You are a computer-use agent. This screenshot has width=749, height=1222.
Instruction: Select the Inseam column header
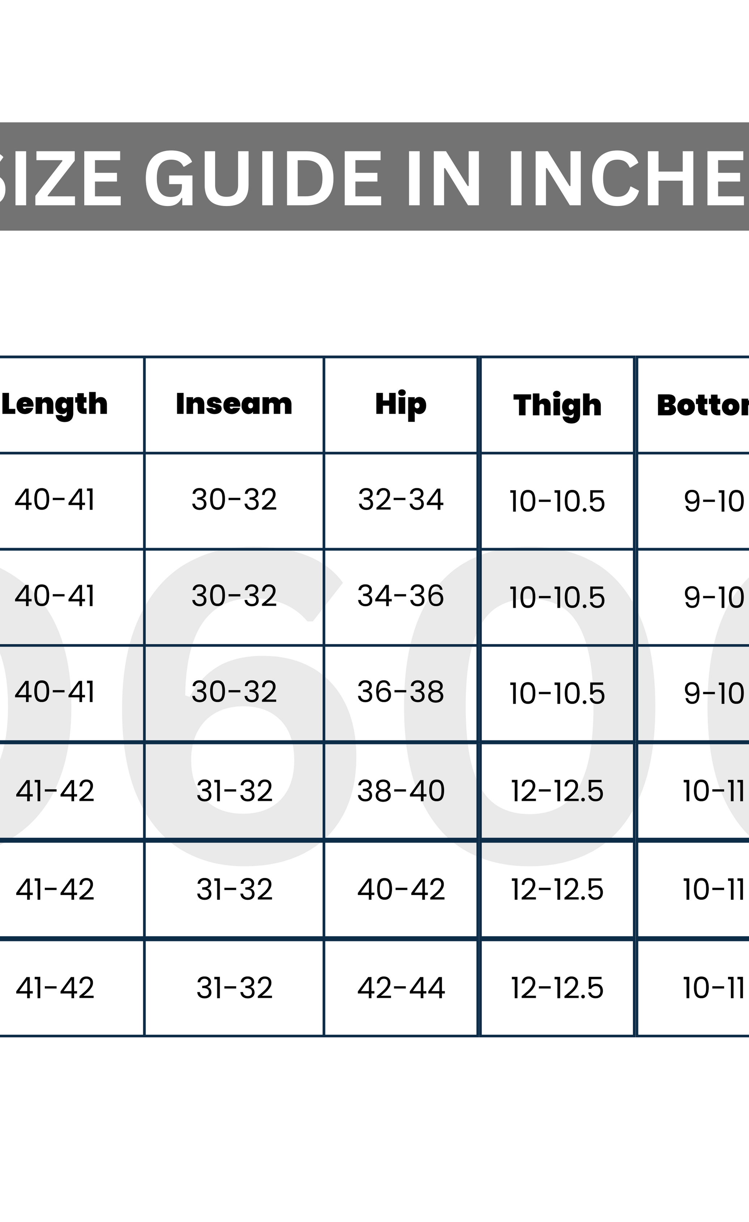point(234,404)
